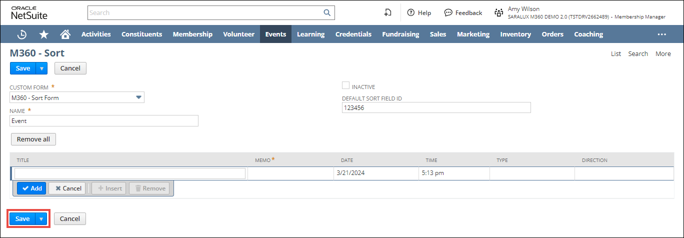The height and width of the screenshot is (238, 684).
Task: Open bottom Save button dropdown arrow
Action: [x=41, y=218]
